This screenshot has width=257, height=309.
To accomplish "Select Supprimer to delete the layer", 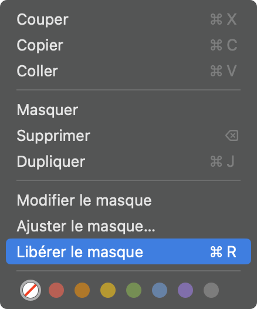I will pyautogui.click(x=128, y=136).
